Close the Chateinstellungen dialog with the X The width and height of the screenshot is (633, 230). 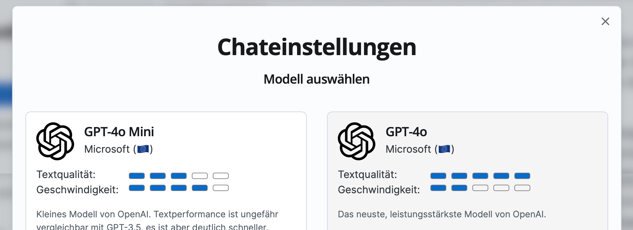coord(605,21)
